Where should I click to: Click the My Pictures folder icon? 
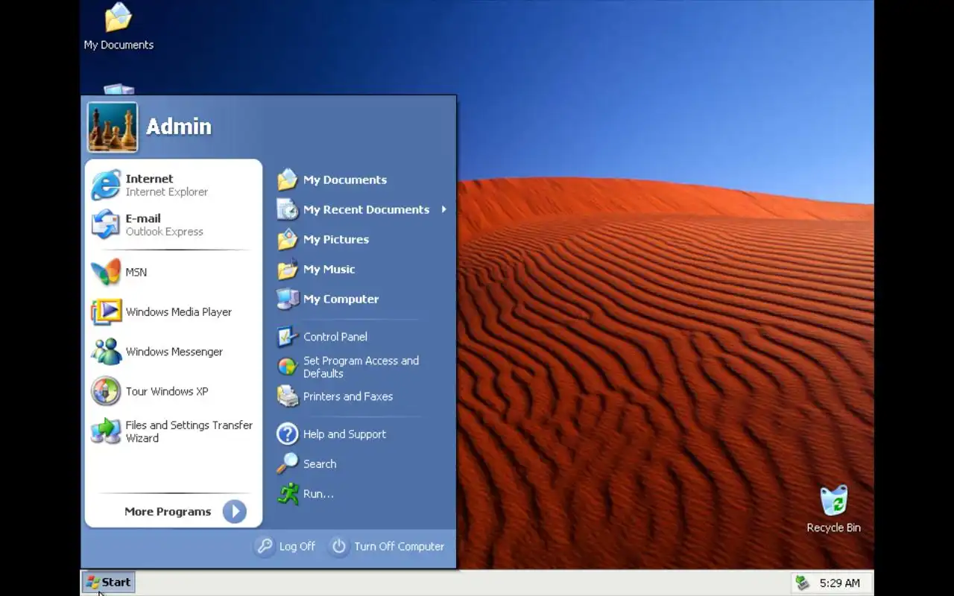pos(288,239)
